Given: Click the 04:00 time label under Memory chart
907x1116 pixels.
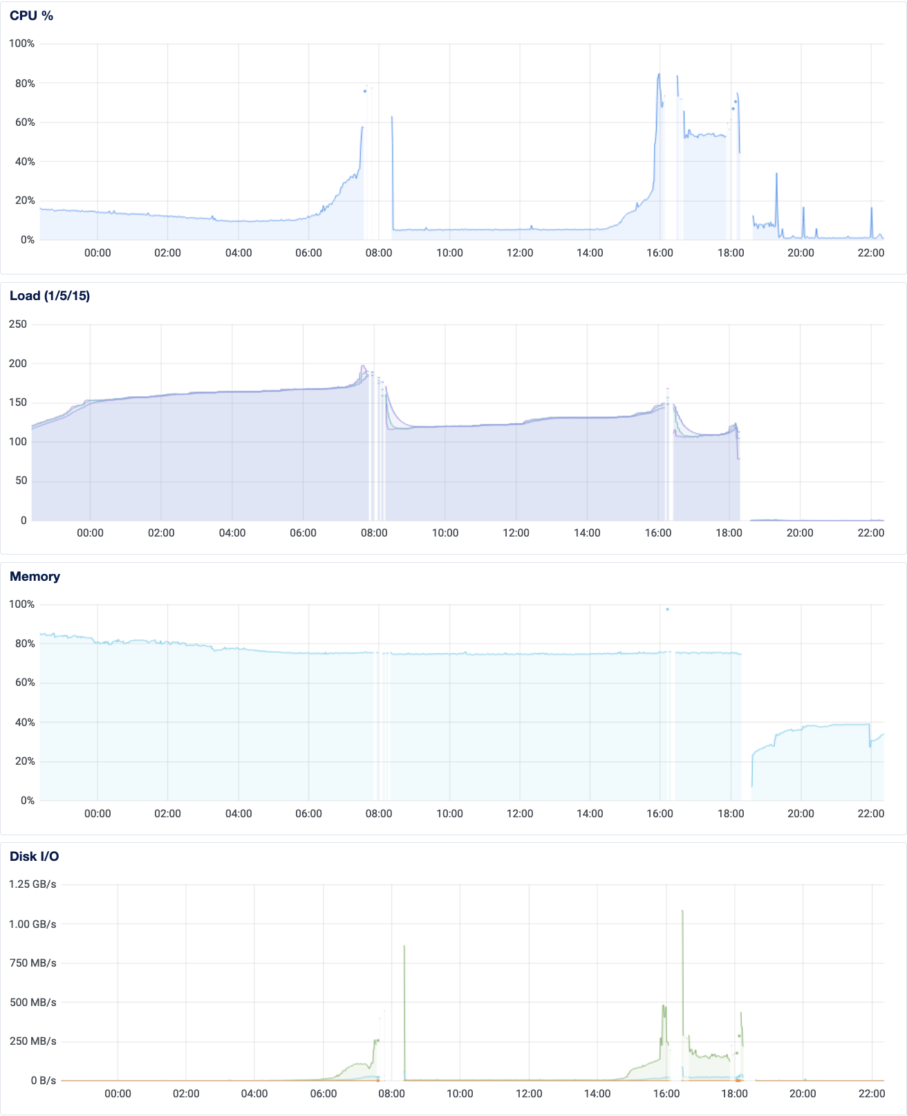Looking at the screenshot, I should point(239,814).
